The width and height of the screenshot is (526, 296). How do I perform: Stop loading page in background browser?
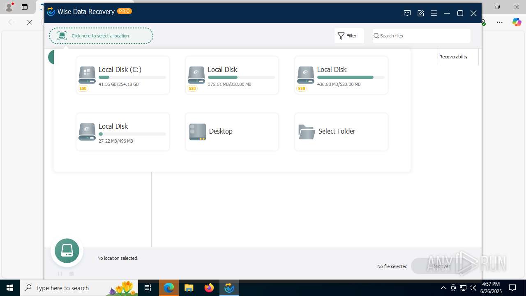tap(30, 22)
